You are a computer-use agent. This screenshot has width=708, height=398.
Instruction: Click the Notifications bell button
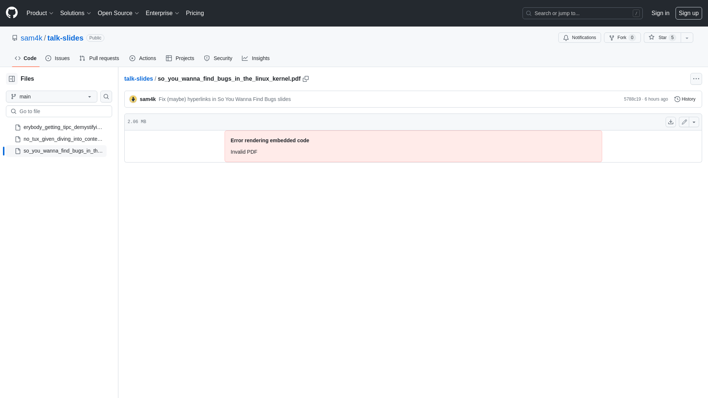click(x=580, y=38)
